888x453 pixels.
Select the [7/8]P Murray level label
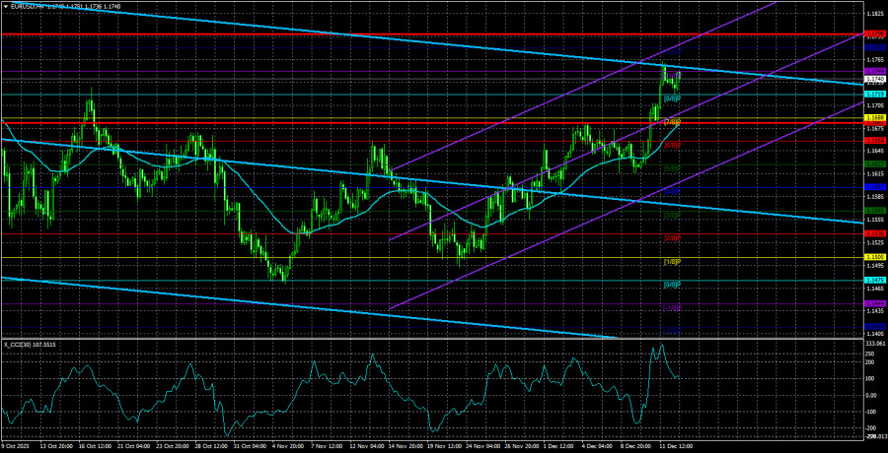coord(671,122)
